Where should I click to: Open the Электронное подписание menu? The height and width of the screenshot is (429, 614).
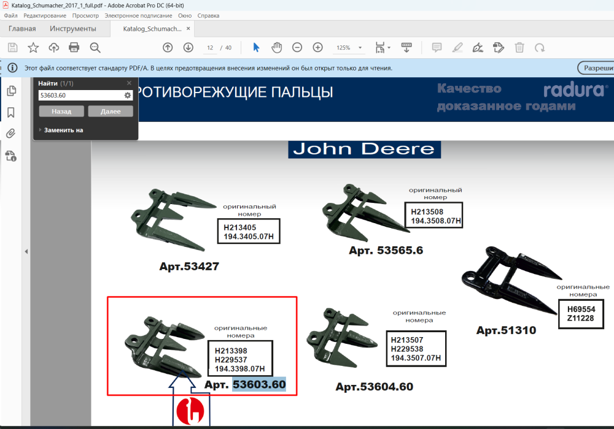click(x=138, y=16)
